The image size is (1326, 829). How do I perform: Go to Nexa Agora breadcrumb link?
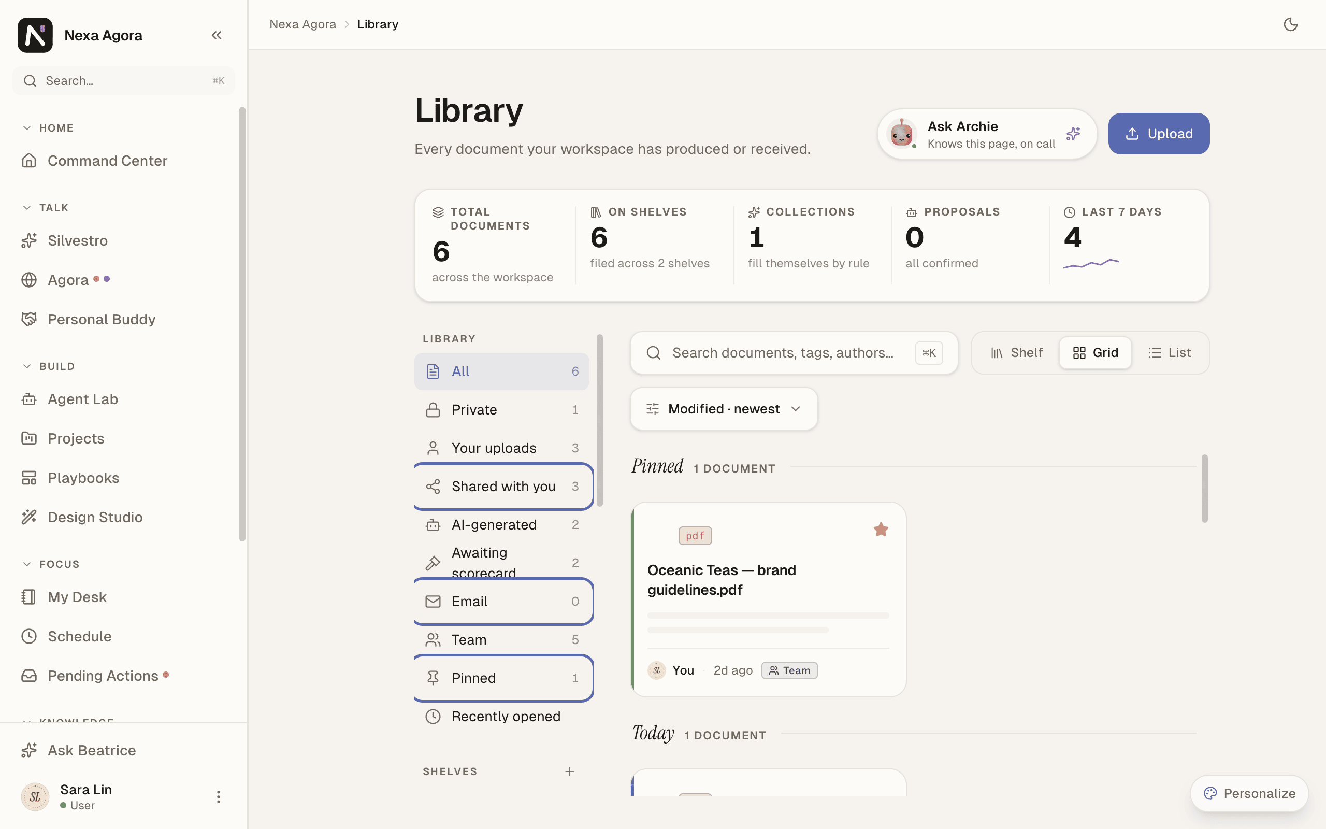click(302, 24)
